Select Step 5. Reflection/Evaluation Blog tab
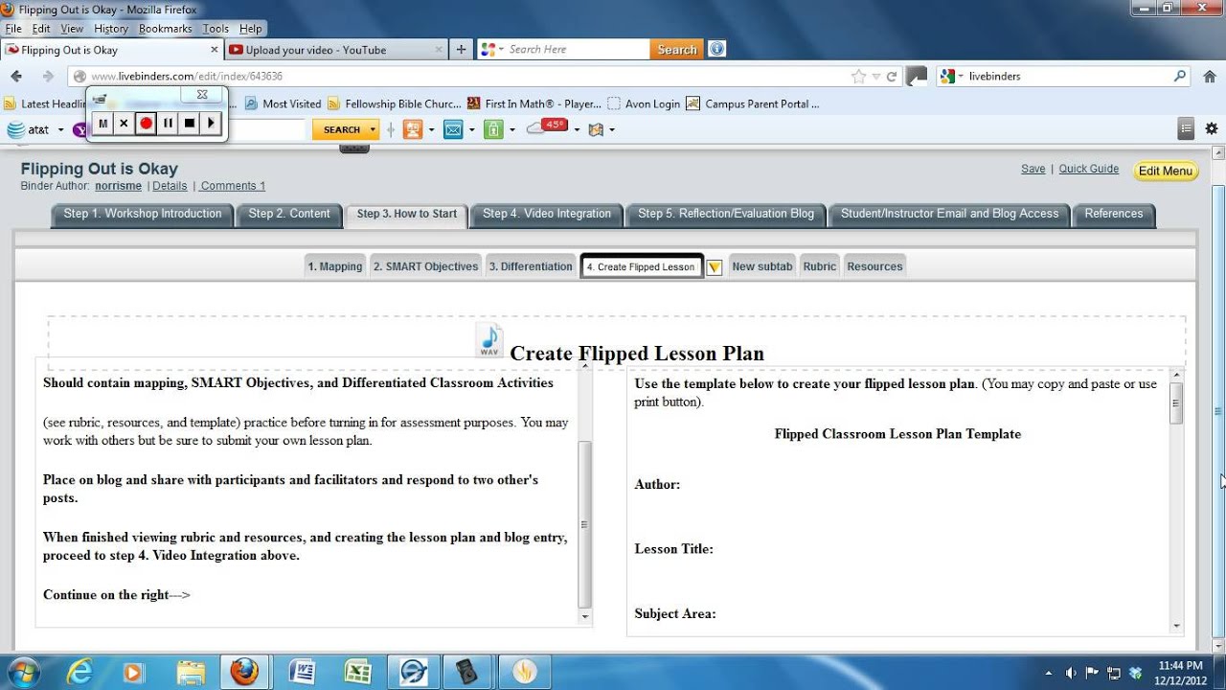Image resolution: width=1226 pixels, height=690 pixels. 726,214
